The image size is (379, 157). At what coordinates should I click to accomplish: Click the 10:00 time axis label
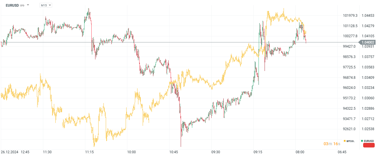131,152
